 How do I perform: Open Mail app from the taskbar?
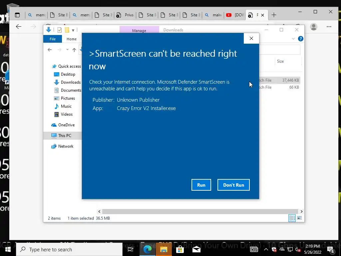click(196, 249)
